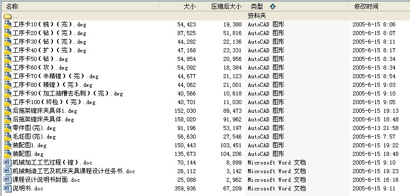Select file name 机械加工工艺过程(镗).doc
Viewport: 410px width, 196px height.
click(x=52, y=162)
